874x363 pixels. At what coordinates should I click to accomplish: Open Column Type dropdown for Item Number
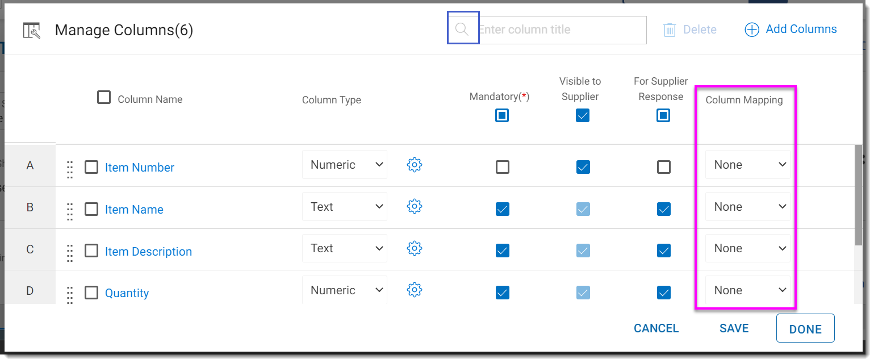(345, 165)
